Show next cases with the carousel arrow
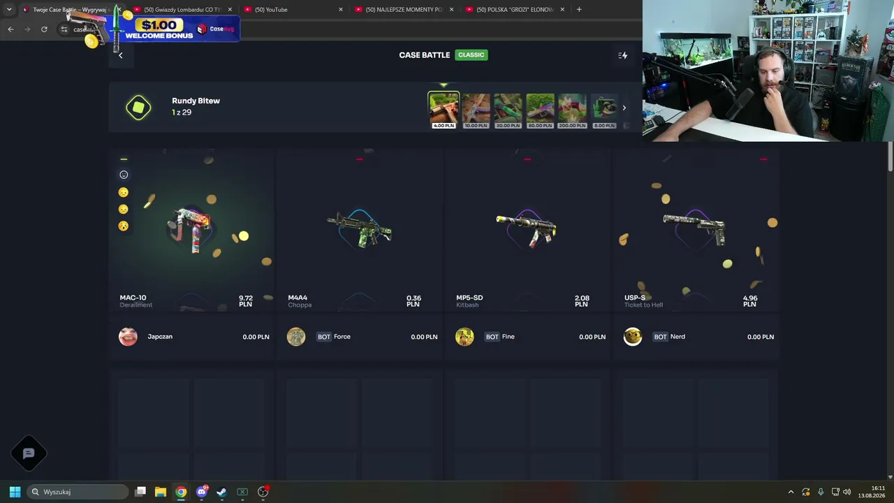The width and height of the screenshot is (894, 503). (624, 108)
